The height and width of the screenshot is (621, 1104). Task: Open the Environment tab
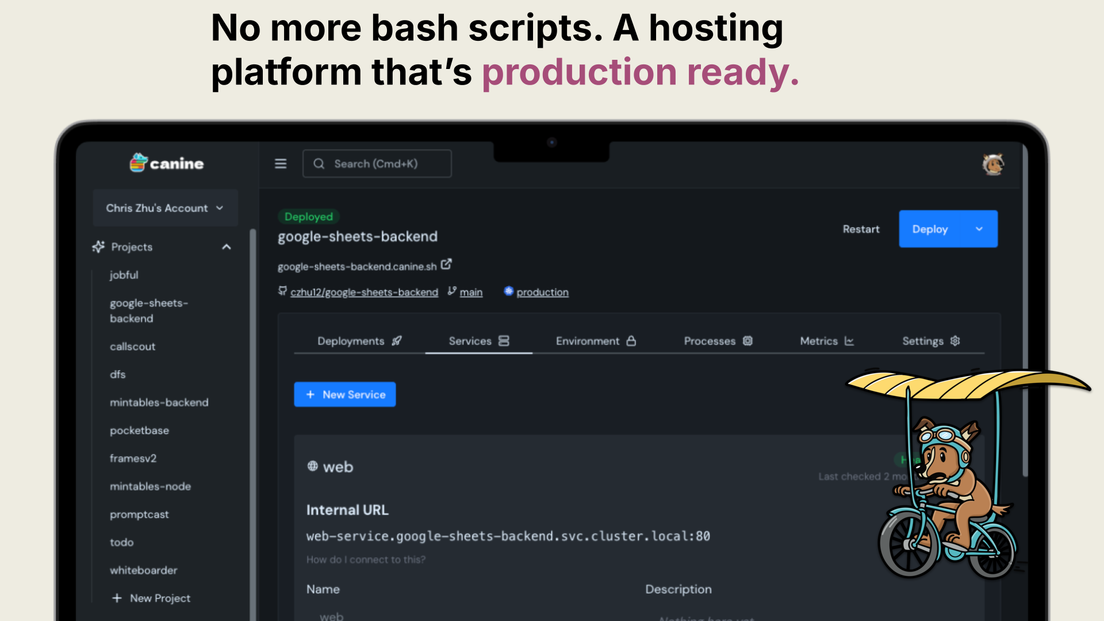(596, 341)
